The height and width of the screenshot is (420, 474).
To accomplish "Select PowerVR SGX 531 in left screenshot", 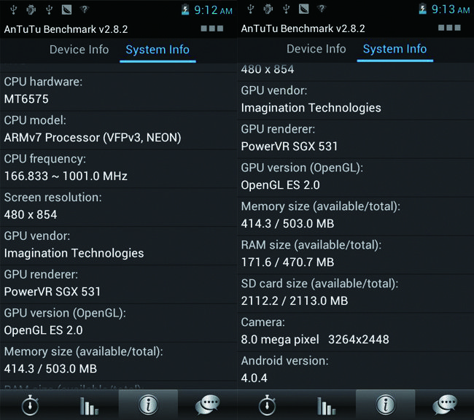I will click(52, 292).
